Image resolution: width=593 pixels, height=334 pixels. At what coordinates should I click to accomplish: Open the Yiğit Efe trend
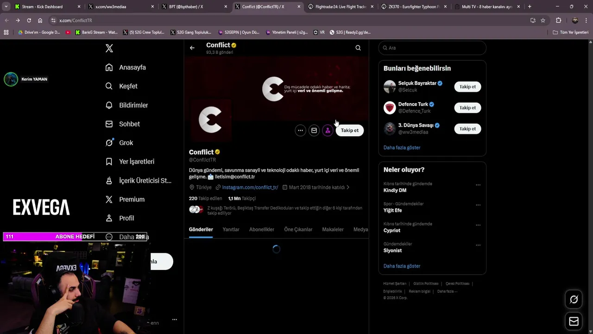coord(392,211)
